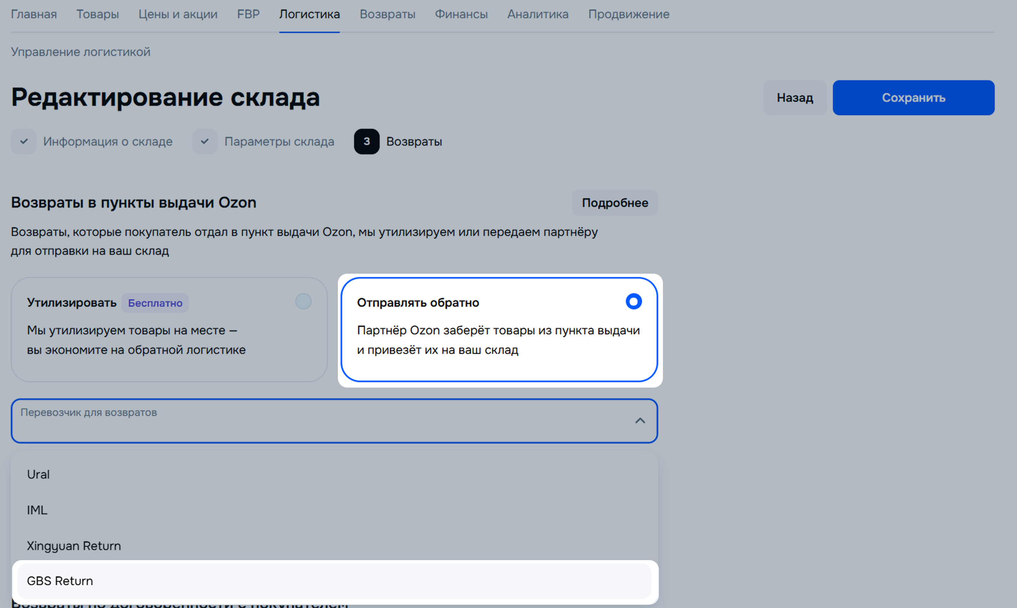The height and width of the screenshot is (608, 1017).
Task: Pick Xingyuan Return carrier option
Action: 74,546
